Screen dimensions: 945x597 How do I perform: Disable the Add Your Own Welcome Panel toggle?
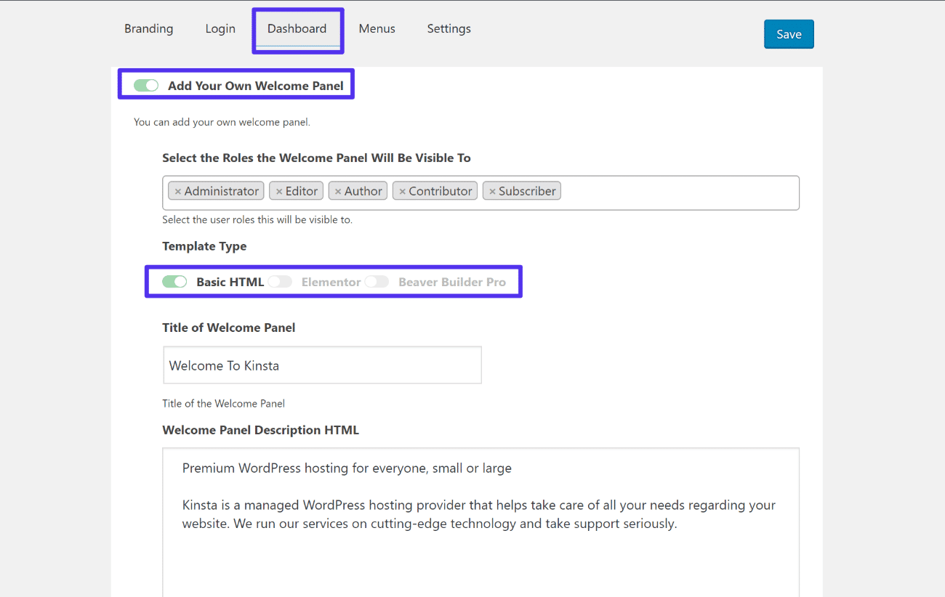point(145,85)
